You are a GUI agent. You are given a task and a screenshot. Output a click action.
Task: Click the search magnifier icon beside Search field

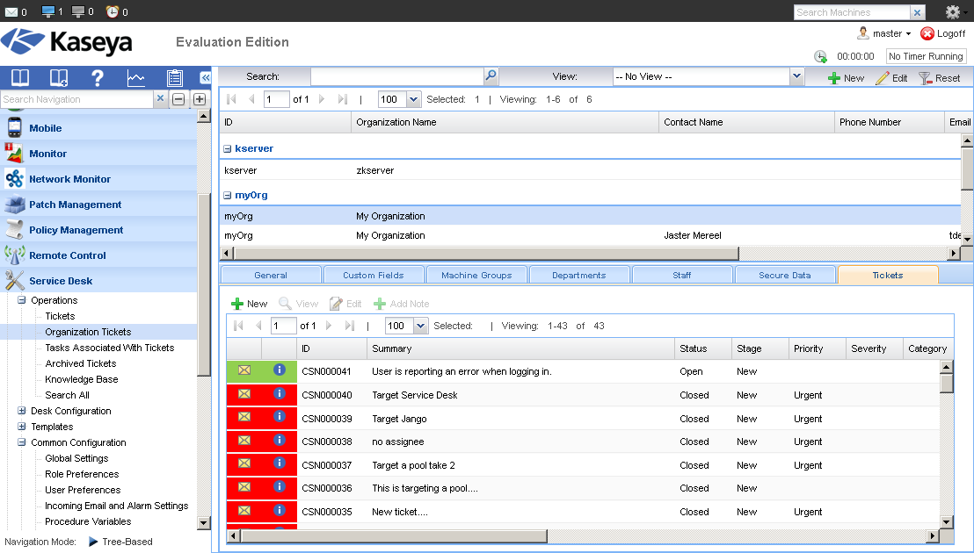tap(491, 76)
